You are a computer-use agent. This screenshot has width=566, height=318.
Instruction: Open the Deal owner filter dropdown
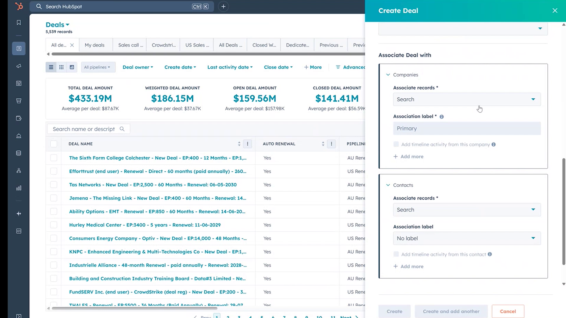click(138, 67)
